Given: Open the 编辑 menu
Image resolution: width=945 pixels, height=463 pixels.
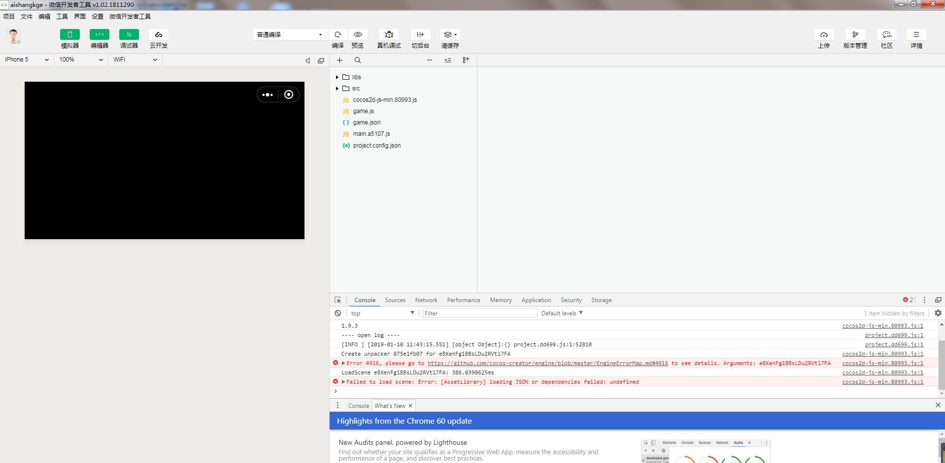Looking at the screenshot, I should click(x=44, y=16).
